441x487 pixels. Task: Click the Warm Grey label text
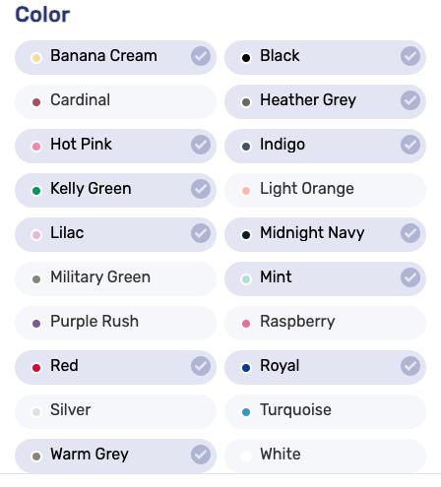pos(90,455)
